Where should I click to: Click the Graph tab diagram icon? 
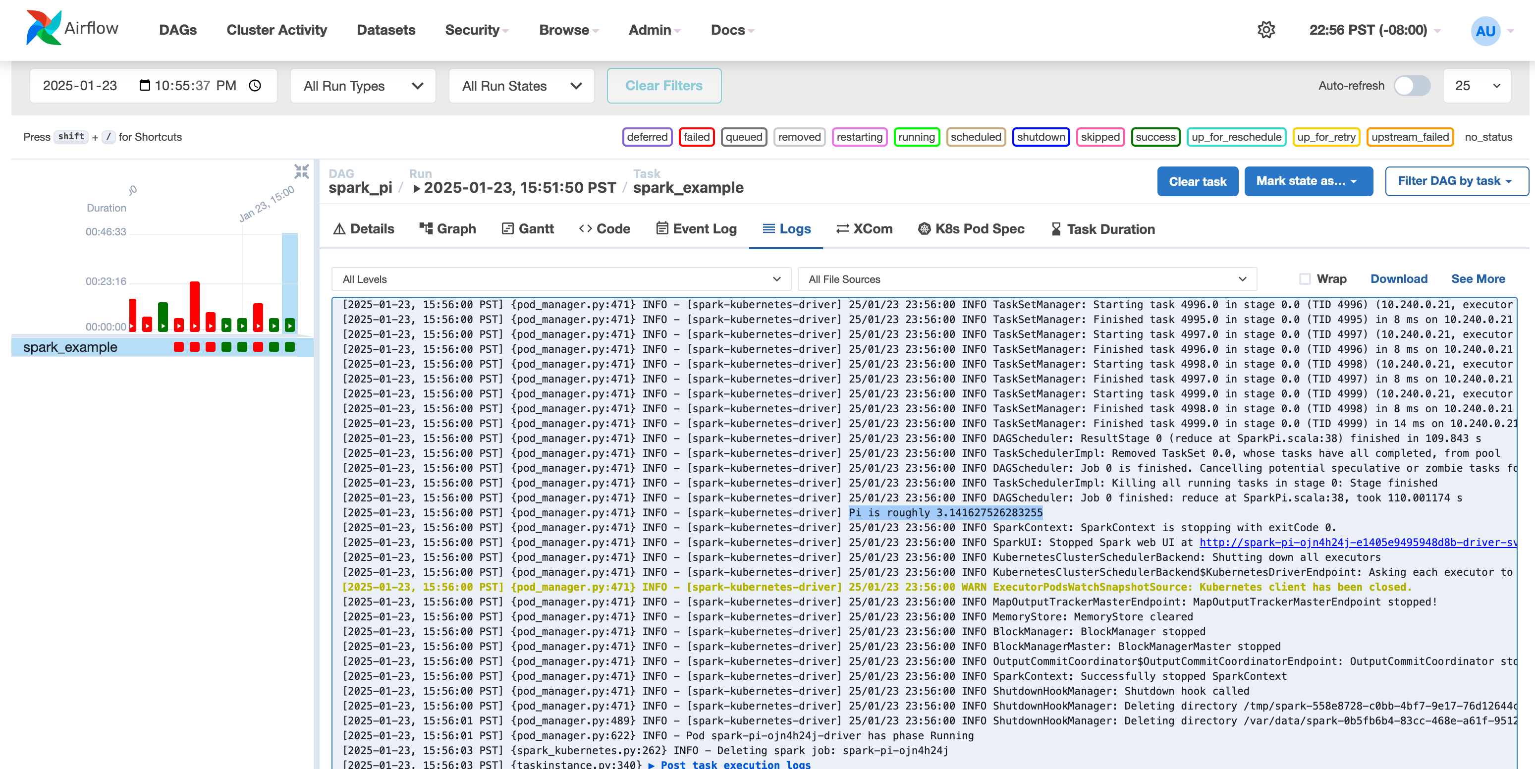[426, 228]
